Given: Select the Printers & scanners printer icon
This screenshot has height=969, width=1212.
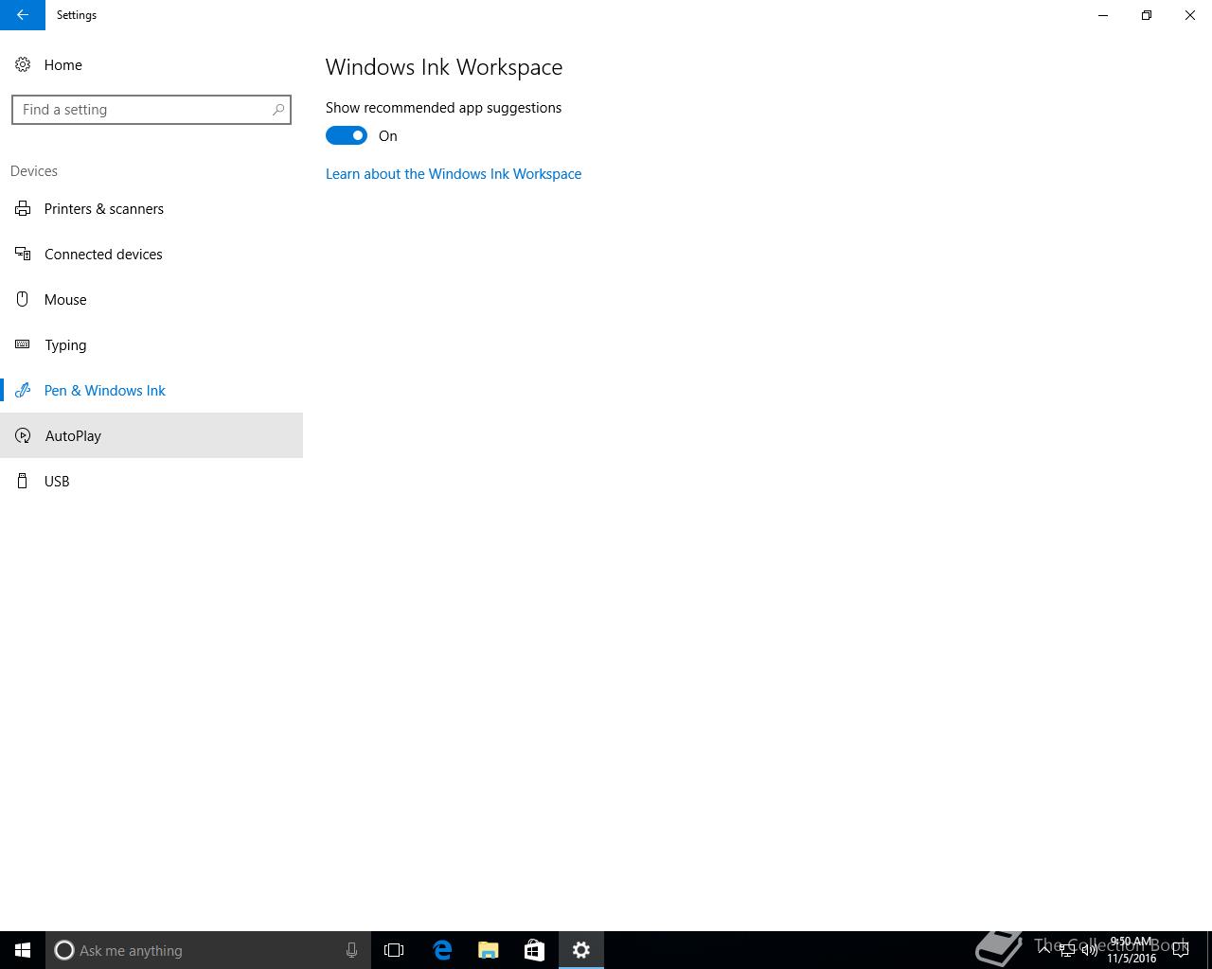Looking at the screenshot, I should point(23,208).
